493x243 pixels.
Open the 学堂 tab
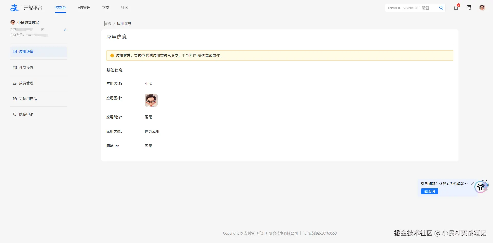pyautogui.click(x=106, y=8)
